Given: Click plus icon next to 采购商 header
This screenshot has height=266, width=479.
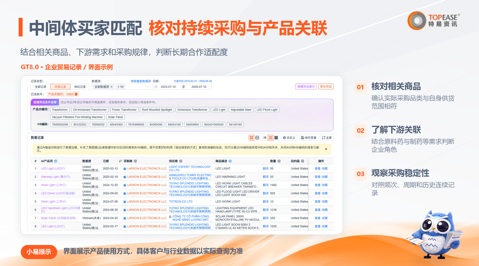Looking at the screenshot, I should click(135, 161).
